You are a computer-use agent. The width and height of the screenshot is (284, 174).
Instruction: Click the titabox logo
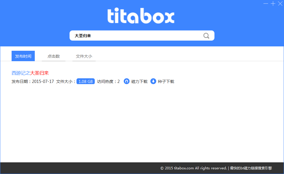(141, 16)
